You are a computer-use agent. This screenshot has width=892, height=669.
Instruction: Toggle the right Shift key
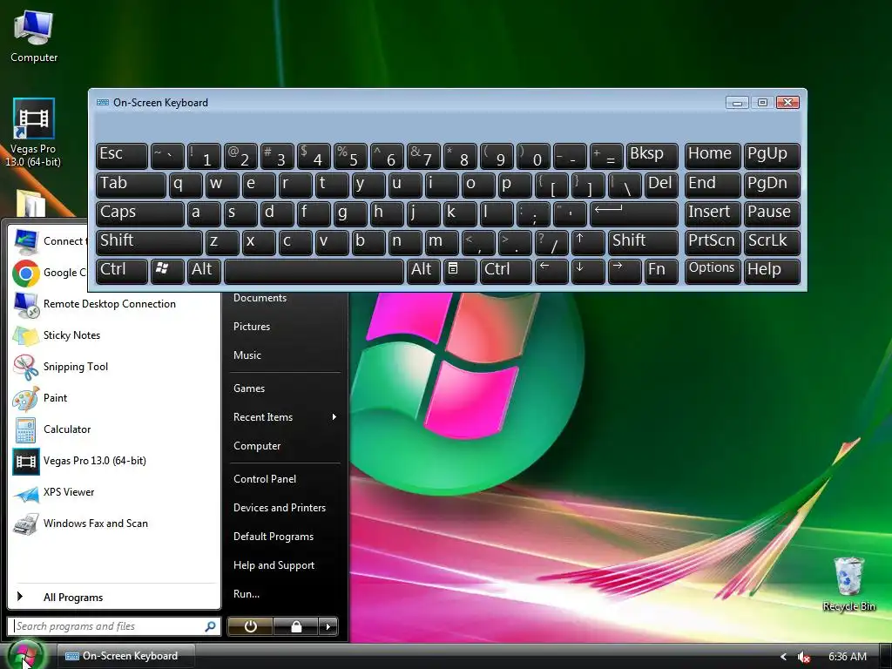[x=643, y=242]
